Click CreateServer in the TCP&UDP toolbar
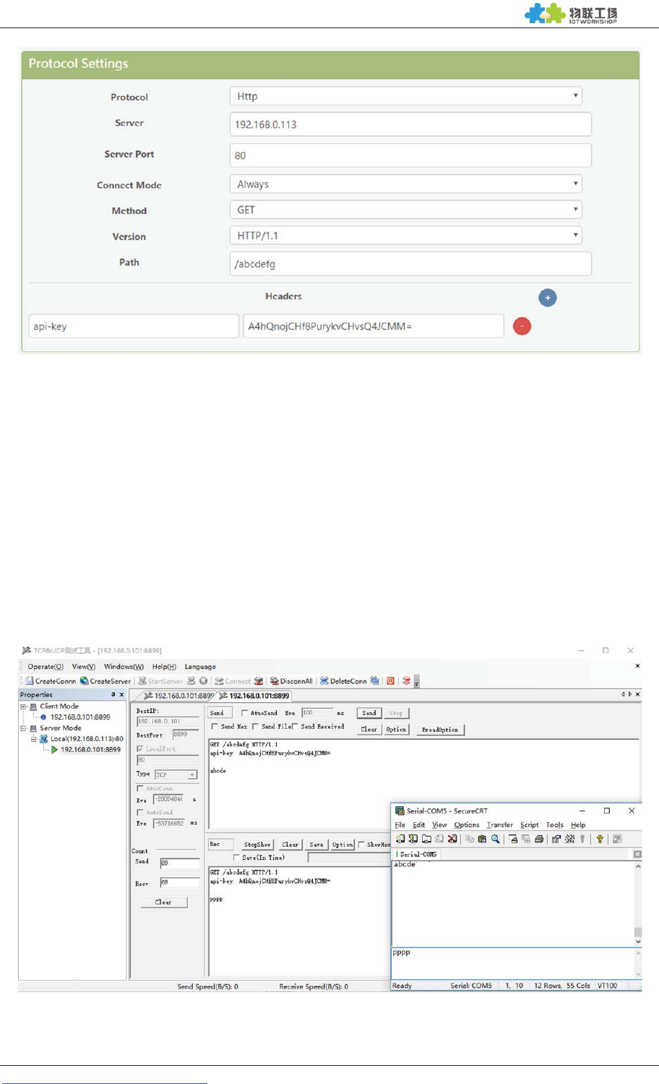This screenshot has height=1084, width=659. point(105,680)
